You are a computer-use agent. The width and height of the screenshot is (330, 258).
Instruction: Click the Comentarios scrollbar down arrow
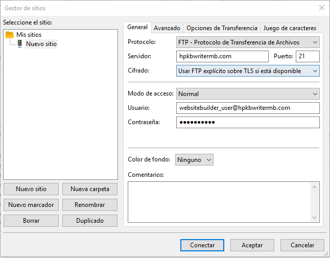(x=315, y=218)
